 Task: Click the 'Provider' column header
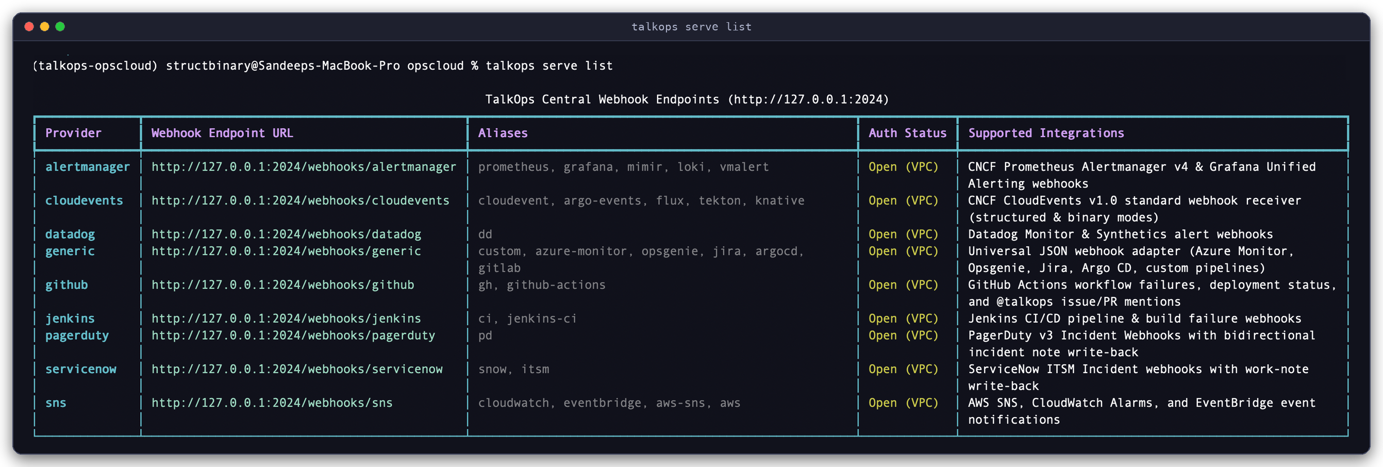(x=73, y=133)
